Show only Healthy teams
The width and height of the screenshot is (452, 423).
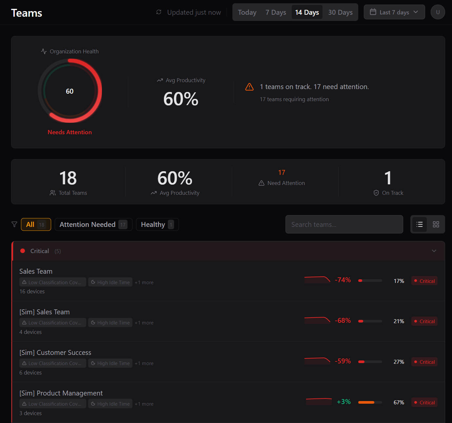coord(157,224)
